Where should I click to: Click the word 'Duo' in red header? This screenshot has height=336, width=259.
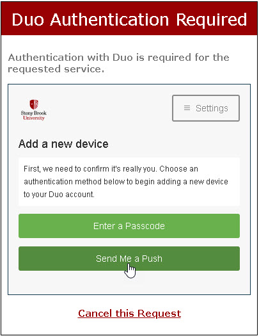click(28, 19)
